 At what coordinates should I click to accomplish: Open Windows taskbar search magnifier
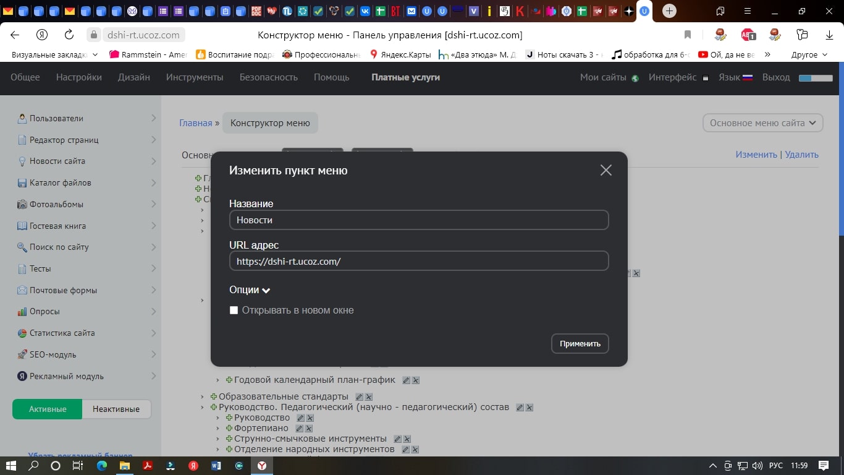coord(34,465)
